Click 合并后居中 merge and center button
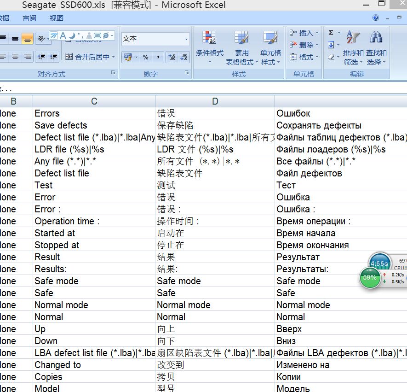 coord(87,57)
